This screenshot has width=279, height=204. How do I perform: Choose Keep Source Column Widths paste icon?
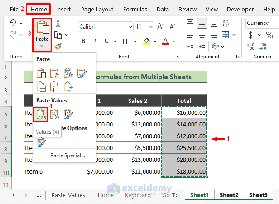(x=55, y=87)
